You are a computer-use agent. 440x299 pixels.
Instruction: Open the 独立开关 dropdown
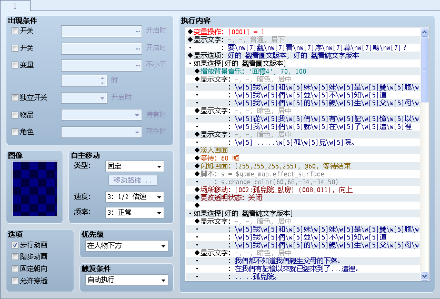pos(84,98)
